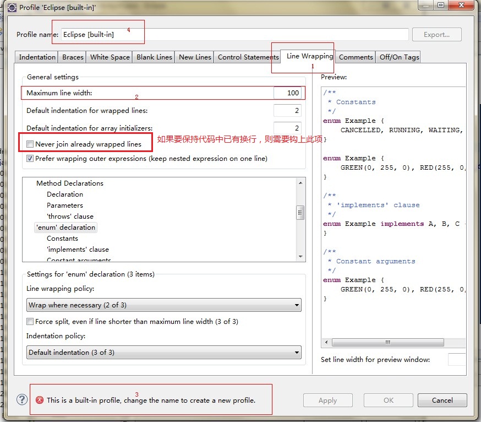Open the White Space tab

tap(110, 57)
